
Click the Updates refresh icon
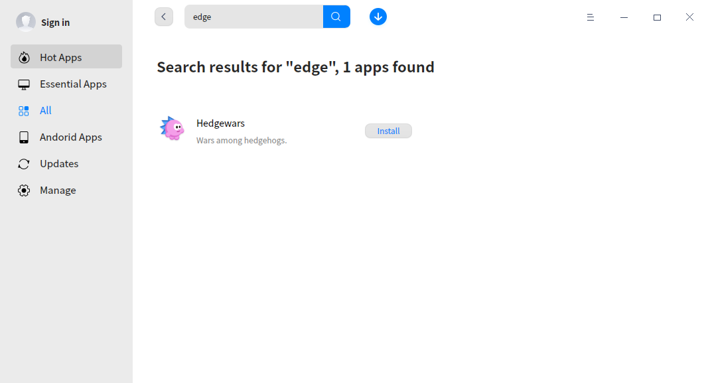click(x=24, y=163)
